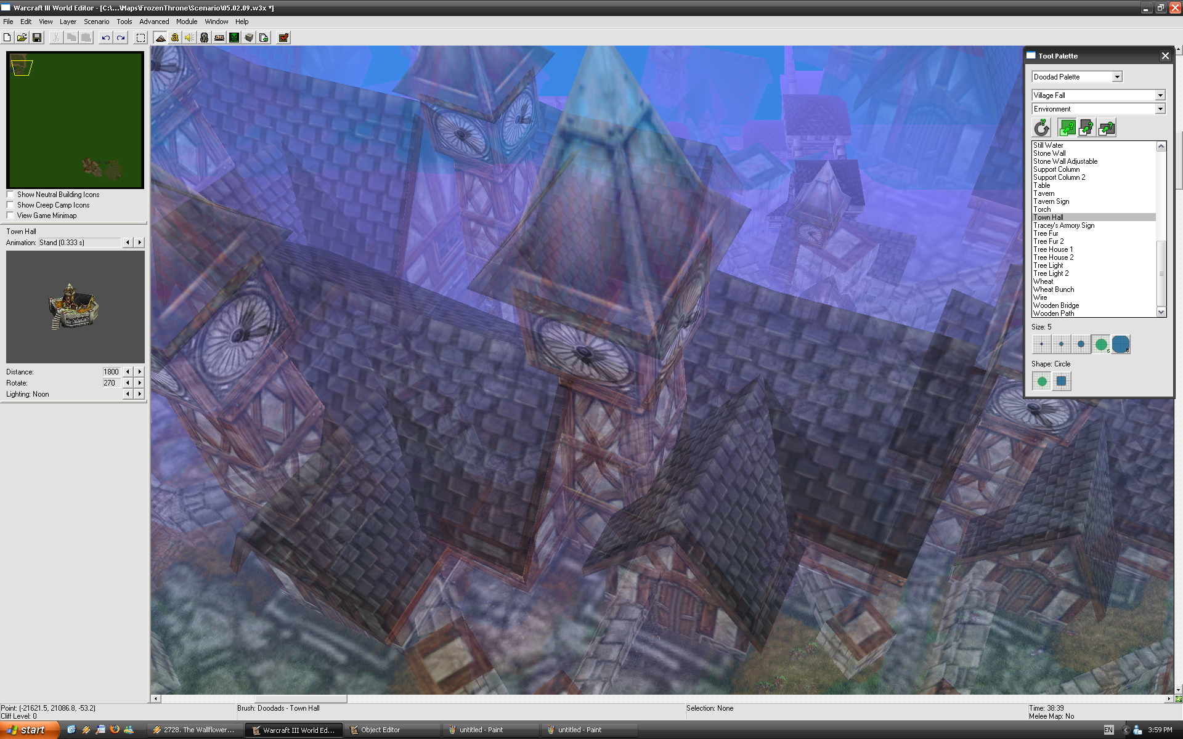Open the Doodad Palette type dropdown

[1117, 77]
